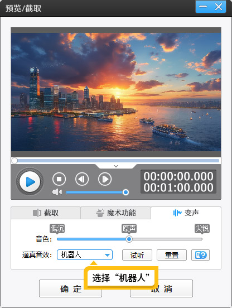The image size is (232, 308).
Task: Stop the video with the stop icon
Action: click(59, 179)
